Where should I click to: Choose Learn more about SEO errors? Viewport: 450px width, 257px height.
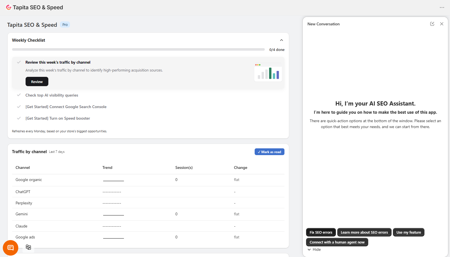tap(364, 232)
